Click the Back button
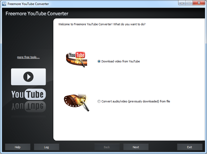207x154 pixels. [x=107, y=147]
